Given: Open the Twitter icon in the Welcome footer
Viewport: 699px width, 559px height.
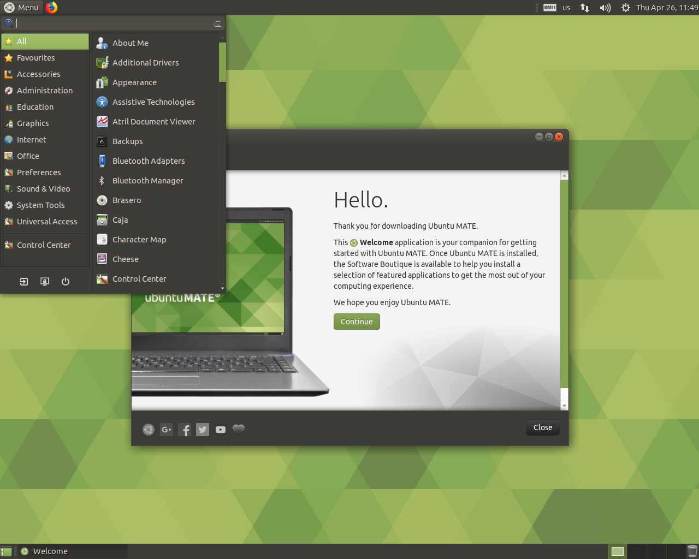Looking at the screenshot, I should point(203,430).
